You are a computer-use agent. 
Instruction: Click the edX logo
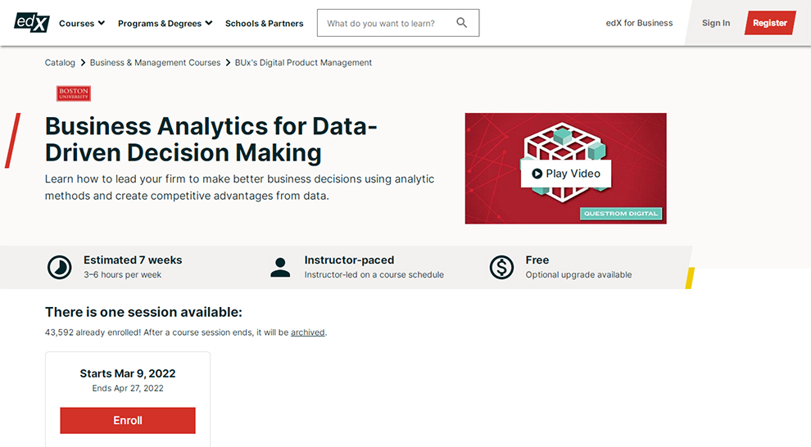click(x=32, y=23)
